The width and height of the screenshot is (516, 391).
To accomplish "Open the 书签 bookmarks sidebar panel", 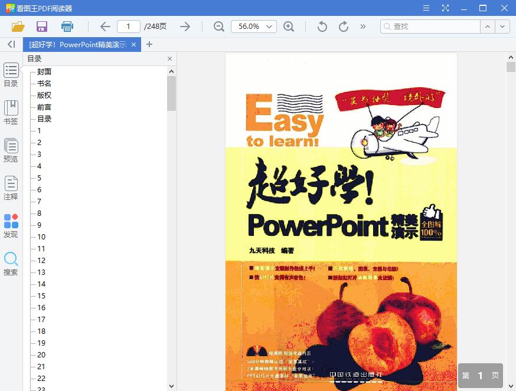I will pos(11,113).
